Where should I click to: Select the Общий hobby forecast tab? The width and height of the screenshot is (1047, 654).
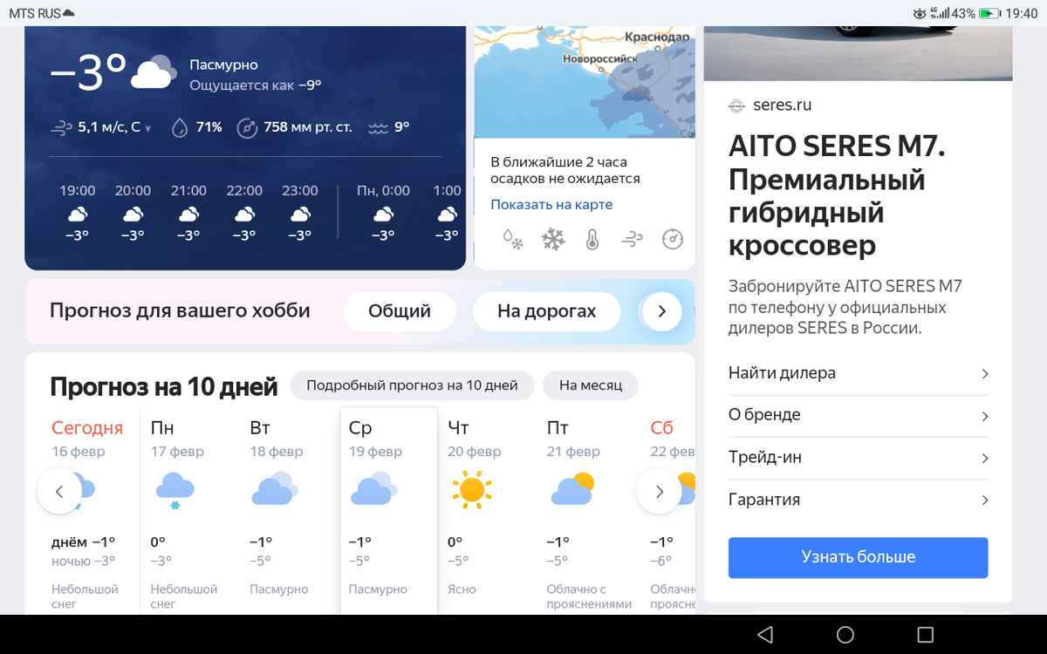(399, 311)
